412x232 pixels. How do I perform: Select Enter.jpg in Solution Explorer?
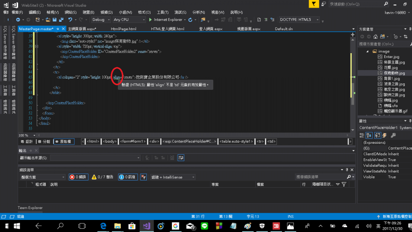(x=391, y=57)
